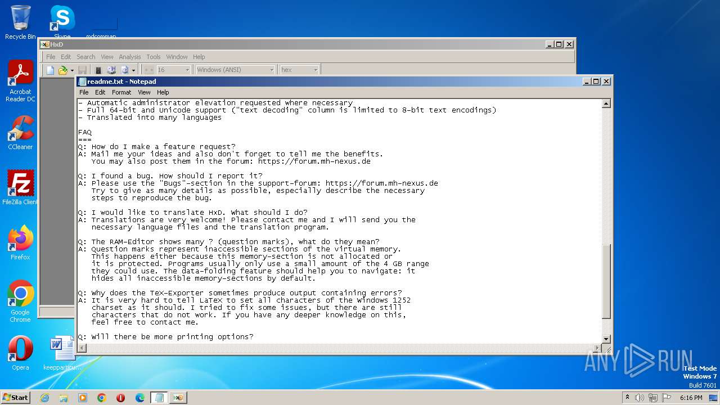This screenshot has width=720, height=405.
Task: Click the Open file icon in HxD toolbar
Action: point(62,70)
